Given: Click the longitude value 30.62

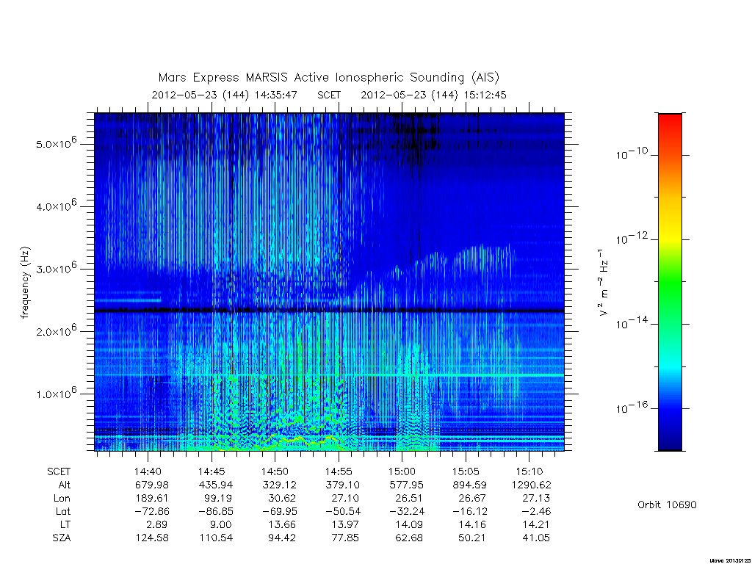Looking at the screenshot, I should click(281, 499).
